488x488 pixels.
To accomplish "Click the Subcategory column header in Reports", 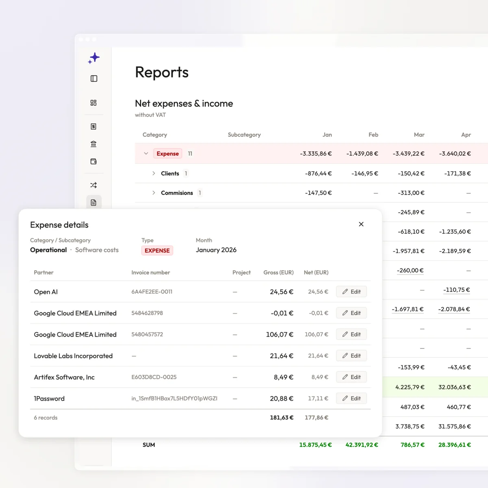I will 244,135.
